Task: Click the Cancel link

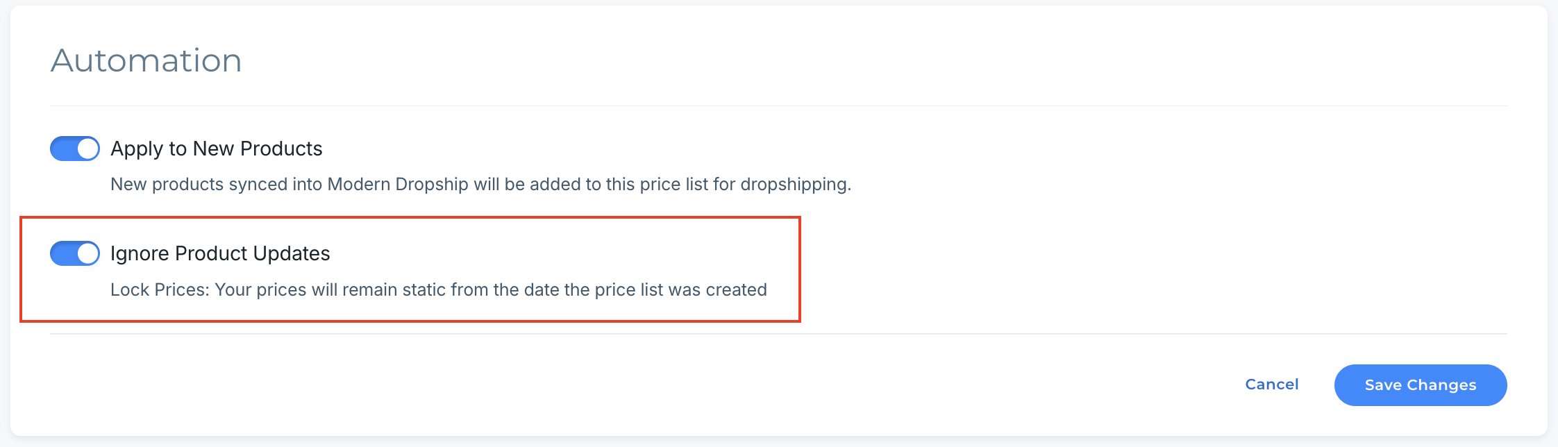Action: pos(1271,385)
